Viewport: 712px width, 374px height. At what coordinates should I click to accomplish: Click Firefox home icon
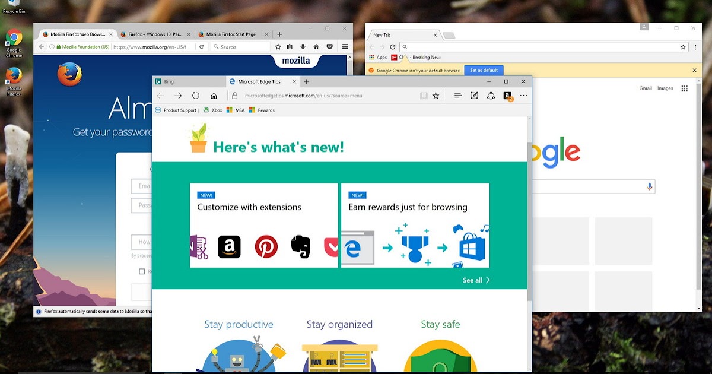pyautogui.click(x=316, y=47)
